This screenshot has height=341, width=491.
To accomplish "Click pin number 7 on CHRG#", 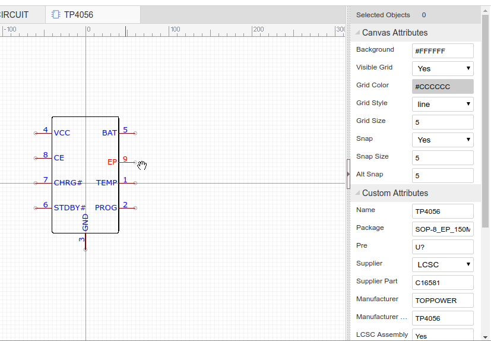I will tap(46, 179).
